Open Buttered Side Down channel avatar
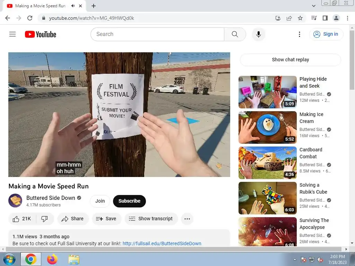This screenshot has width=355, height=266. pos(15,201)
